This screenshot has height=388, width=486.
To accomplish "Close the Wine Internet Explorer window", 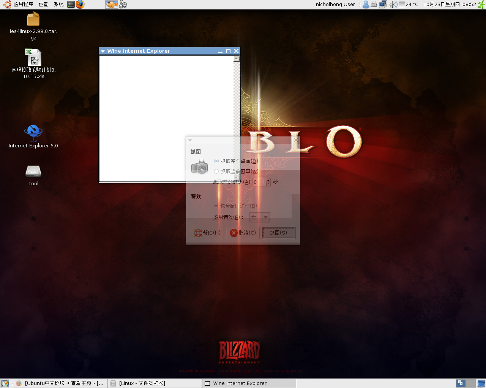I will [236, 51].
